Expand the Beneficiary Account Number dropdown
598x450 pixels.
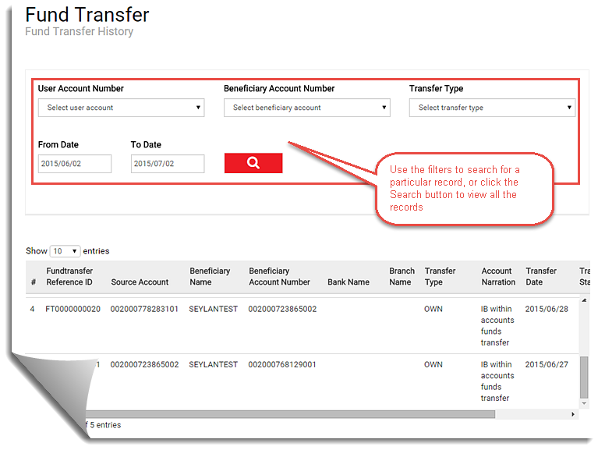tap(306, 108)
